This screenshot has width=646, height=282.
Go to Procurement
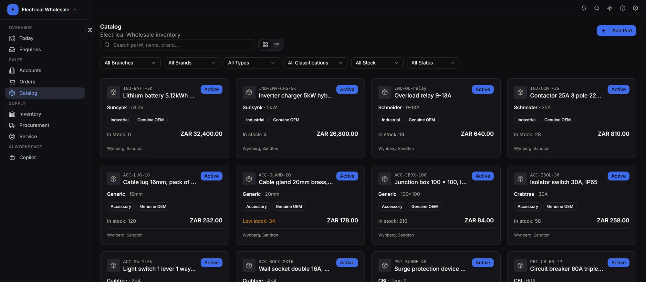[45, 125]
